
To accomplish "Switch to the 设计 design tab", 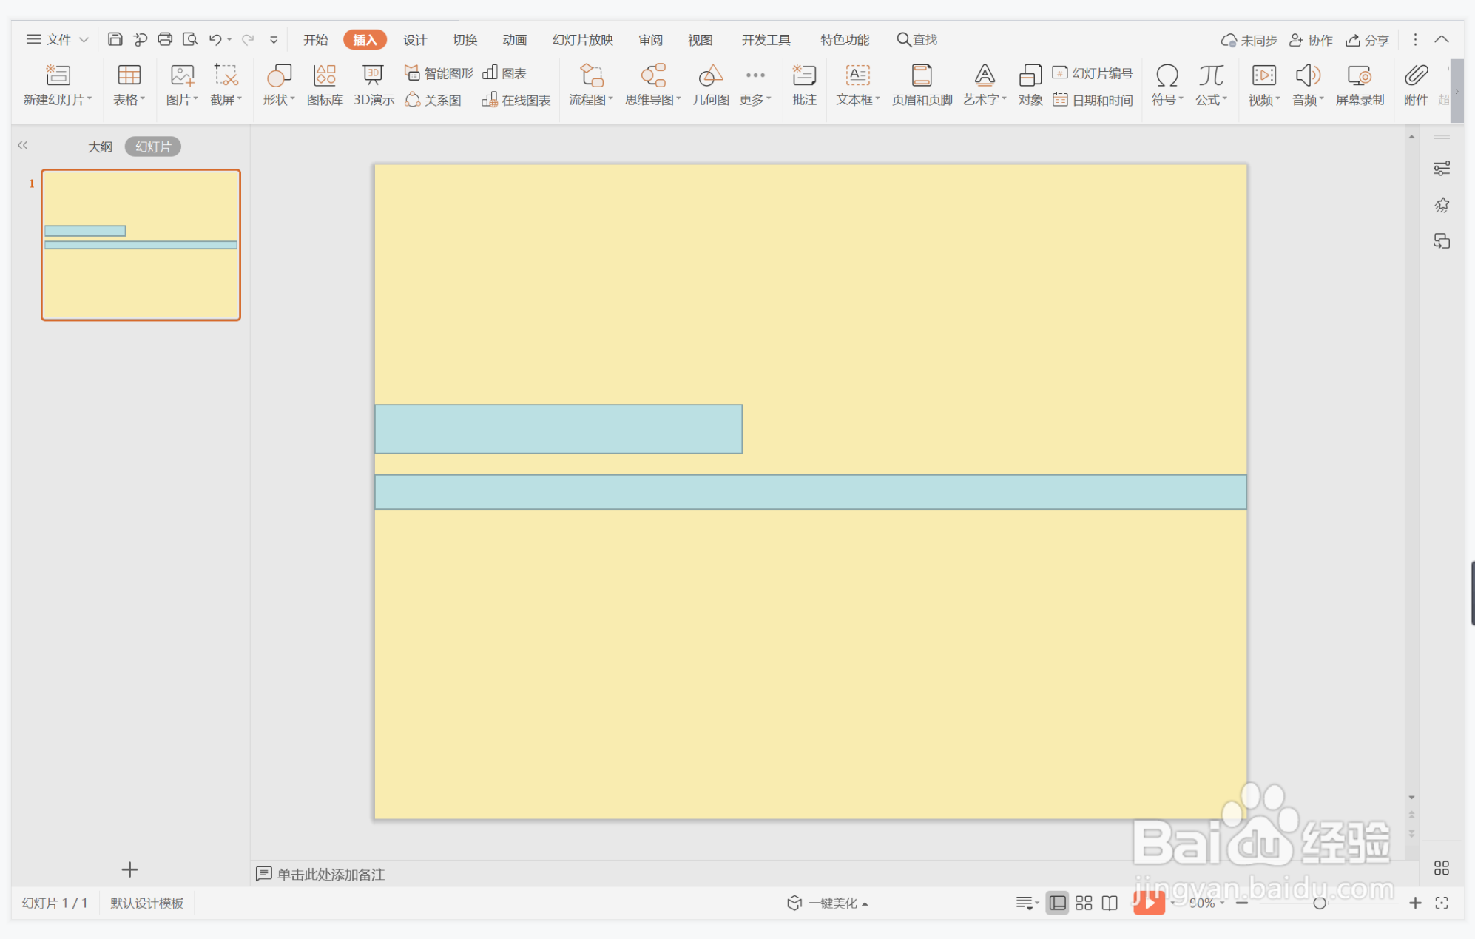I will 414,40.
